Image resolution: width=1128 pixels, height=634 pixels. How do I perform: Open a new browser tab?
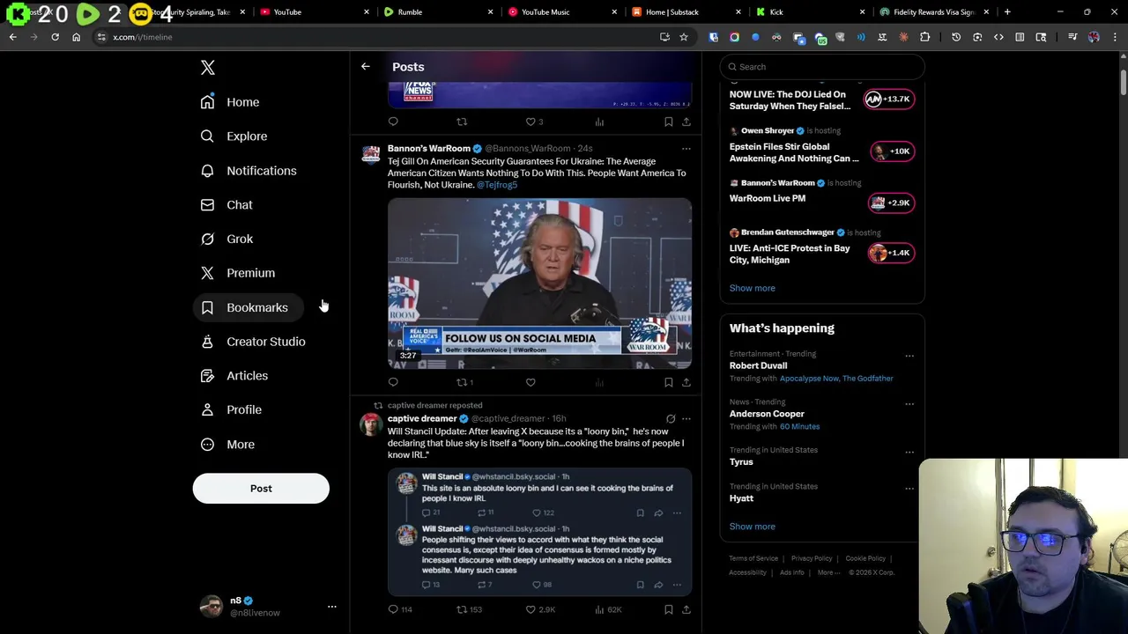[x=1007, y=12]
